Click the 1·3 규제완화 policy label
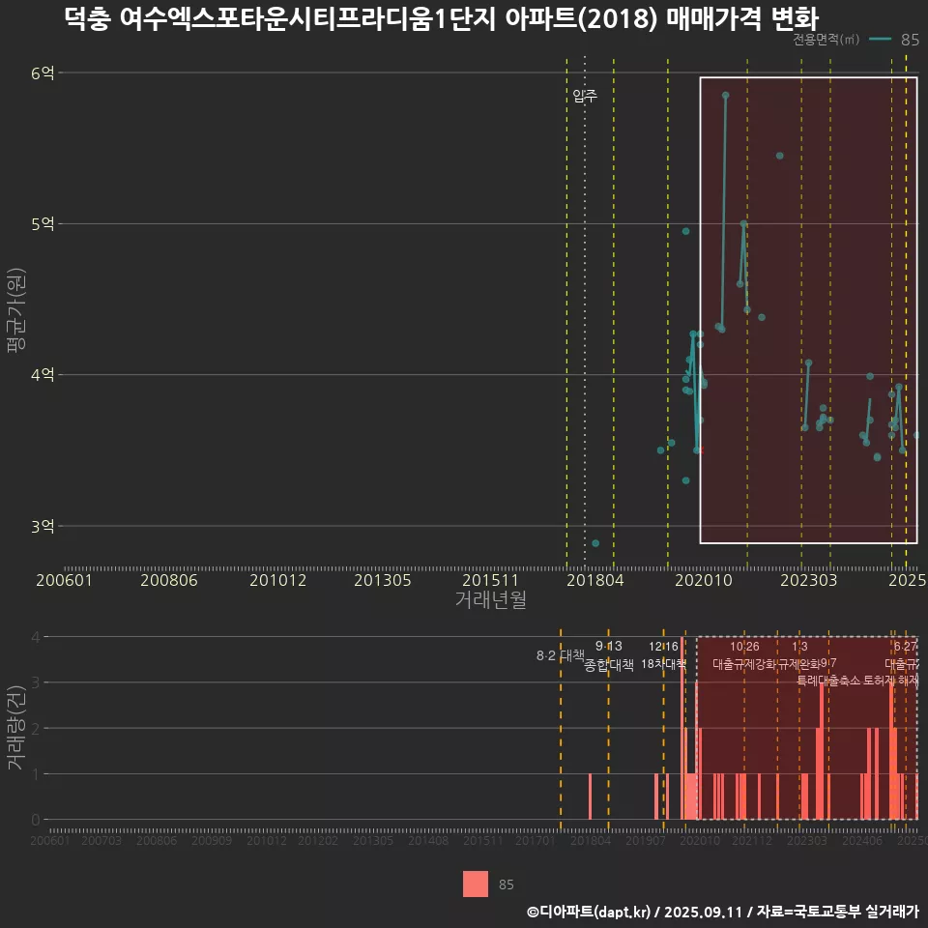This screenshot has height=928, width=928. tap(799, 655)
